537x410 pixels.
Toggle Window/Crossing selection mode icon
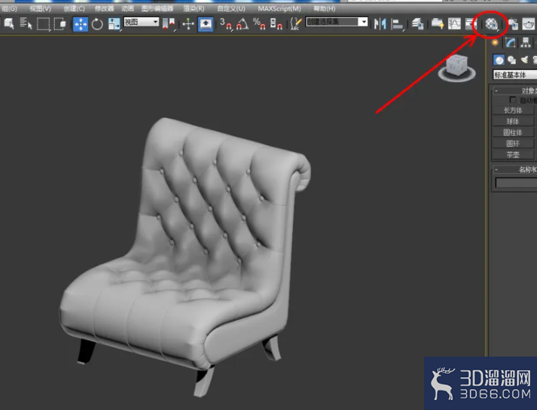pyautogui.click(x=60, y=24)
